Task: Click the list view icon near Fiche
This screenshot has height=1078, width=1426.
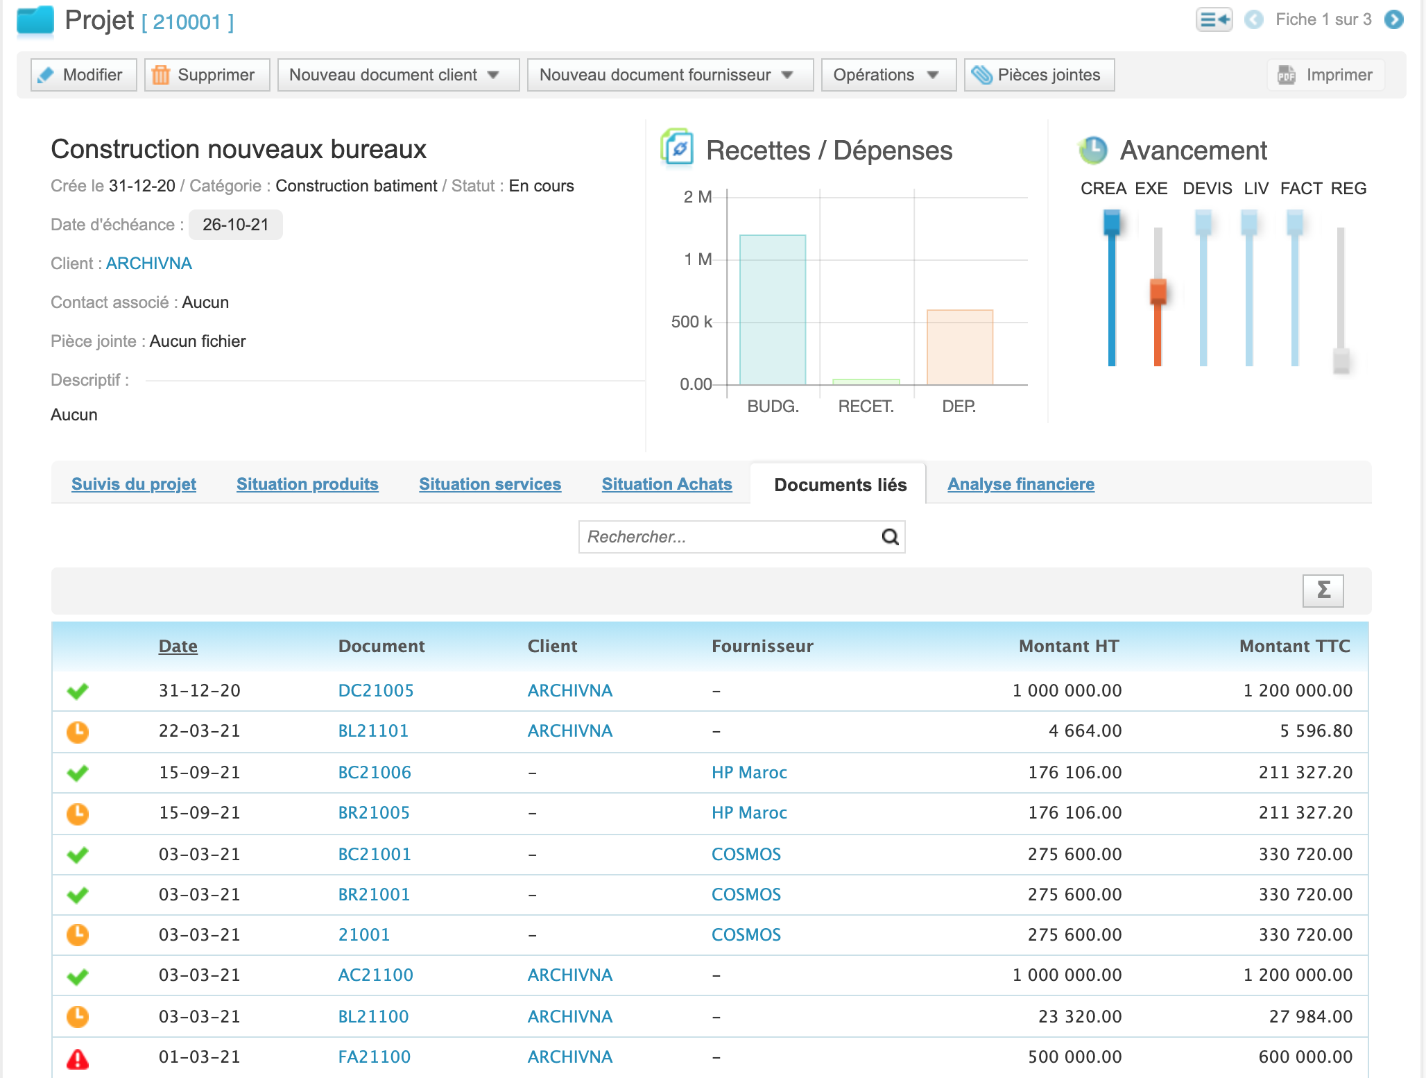Action: (1214, 19)
